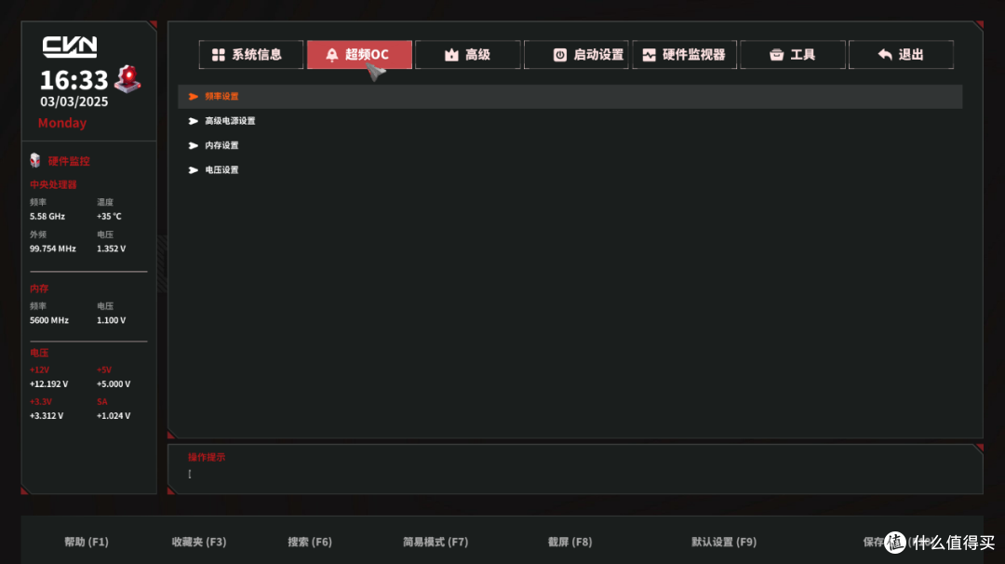Open 内存设置 submenu
Viewport: 1005px width, 564px height.
click(x=569, y=145)
